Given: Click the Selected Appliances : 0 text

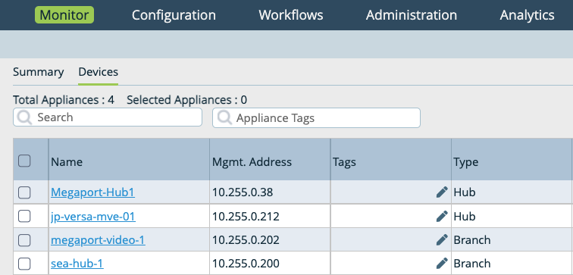Looking at the screenshot, I should 186,100.
